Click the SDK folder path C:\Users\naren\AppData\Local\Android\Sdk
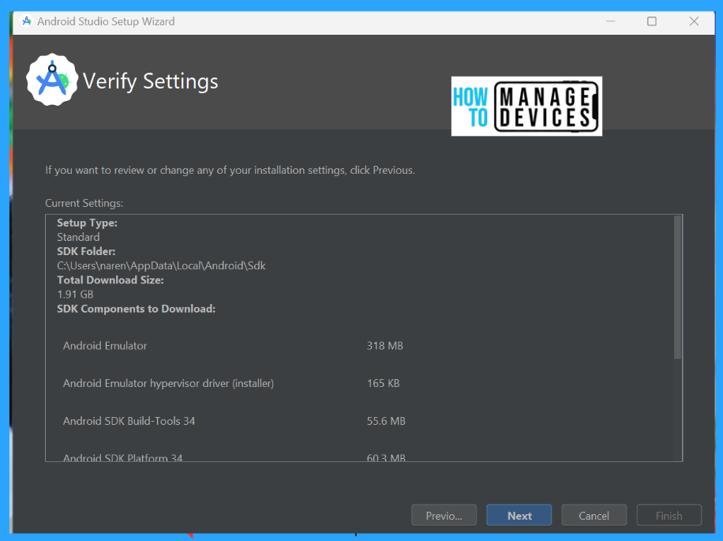This screenshot has width=723, height=541. point(161,265)
